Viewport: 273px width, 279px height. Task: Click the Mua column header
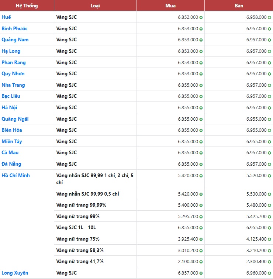tap(170, 6)
